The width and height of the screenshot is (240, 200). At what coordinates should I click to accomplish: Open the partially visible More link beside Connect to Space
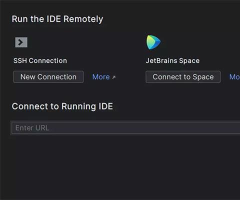coord(234,77)
